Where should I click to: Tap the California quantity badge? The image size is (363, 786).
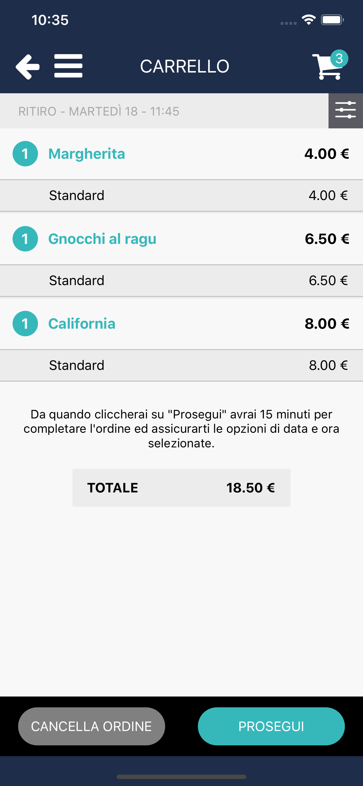click(25, 323)
